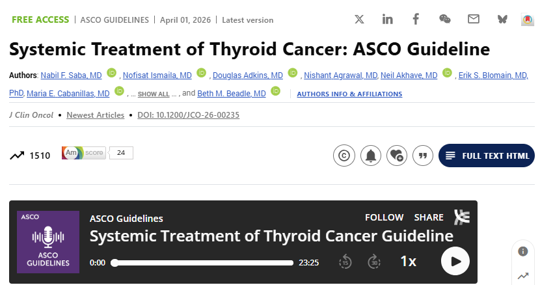The image size is (540, 285).
Task: Share article on LinkedIn
Action: tap(388, 19)
